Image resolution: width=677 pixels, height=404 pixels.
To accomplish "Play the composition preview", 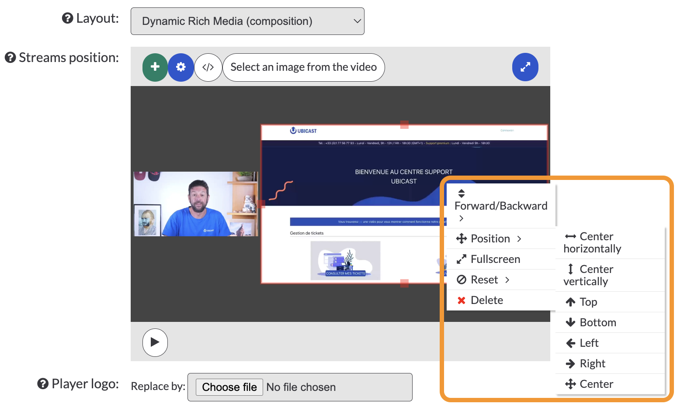I will pos(155,342).
